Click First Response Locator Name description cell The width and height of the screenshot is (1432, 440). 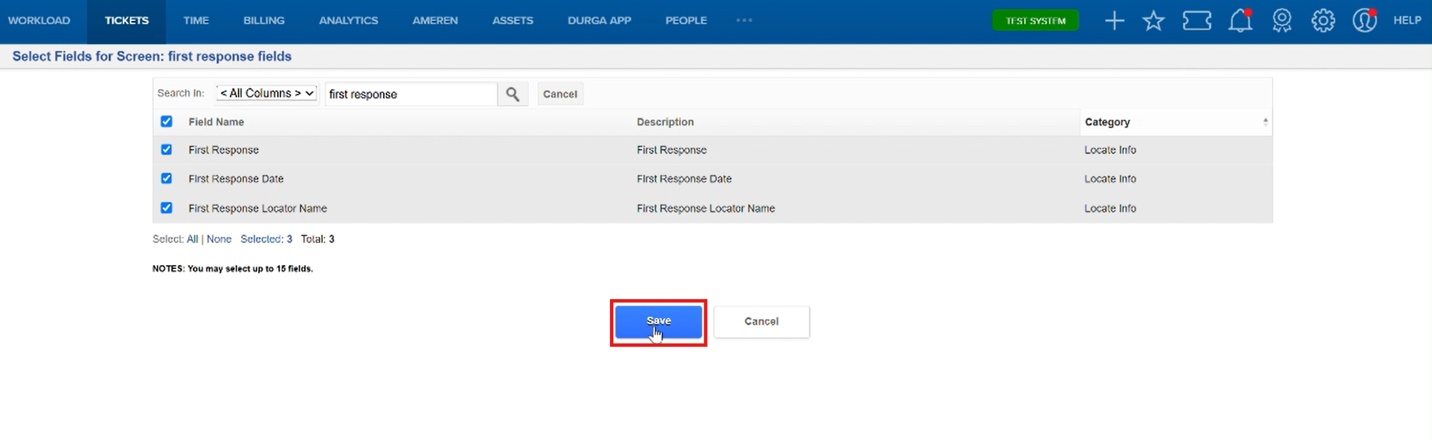click(x=706, y=208)
